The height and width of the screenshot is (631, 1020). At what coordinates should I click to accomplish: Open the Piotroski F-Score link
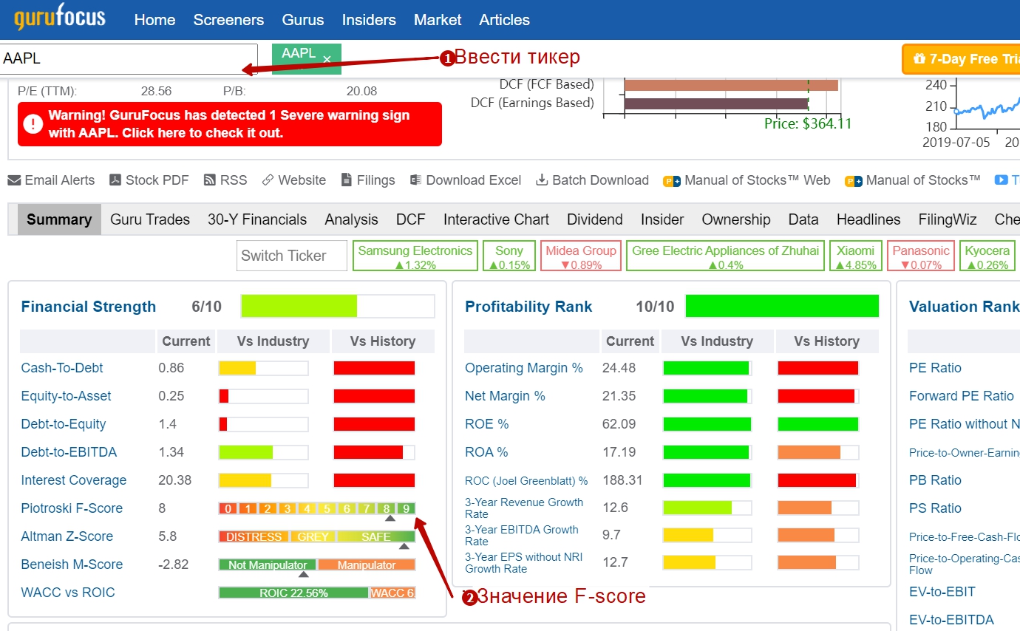coord(72,508)
